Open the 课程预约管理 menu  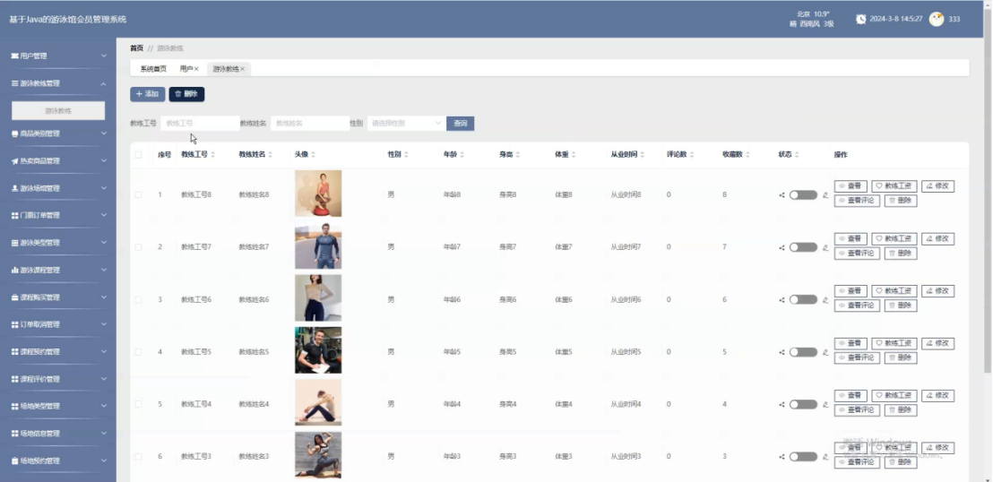point(58,352)
